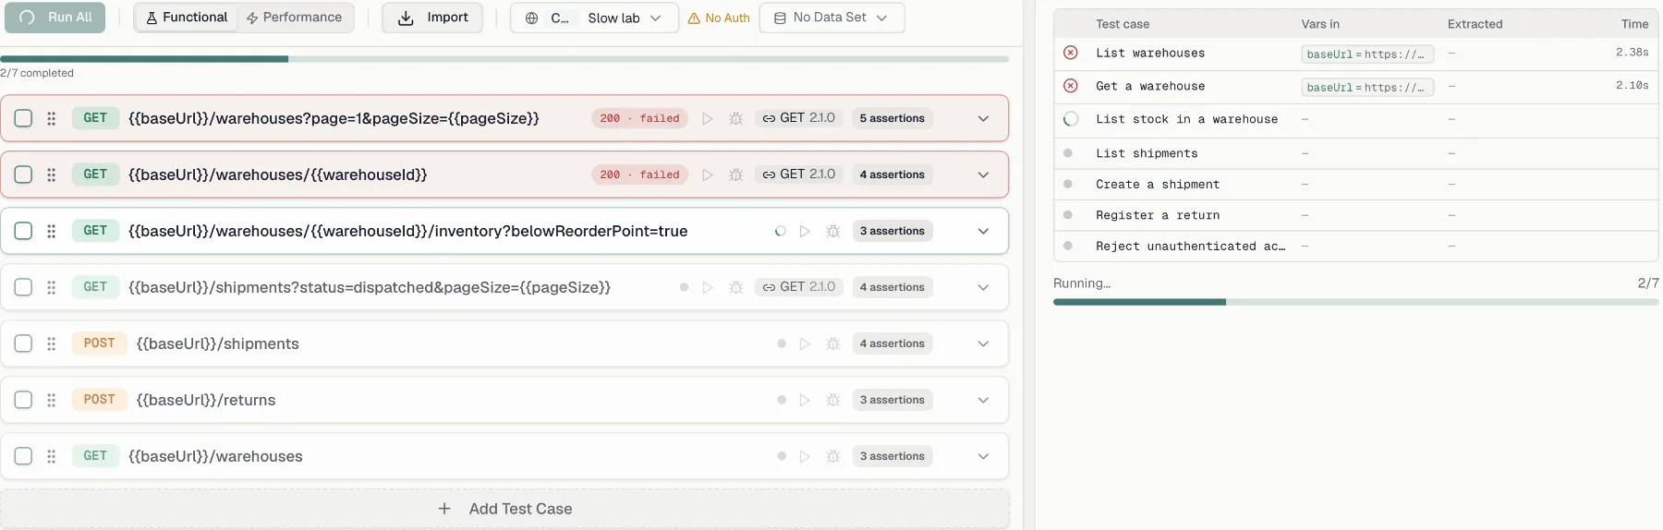This screenshot has height=530, width=1663.
Task: Select Create a shipment result row
Action: click(x=1355, y=185)
